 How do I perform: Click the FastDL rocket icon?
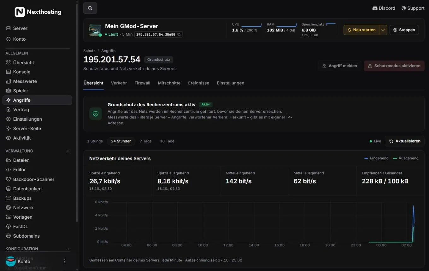coord(9,227)
